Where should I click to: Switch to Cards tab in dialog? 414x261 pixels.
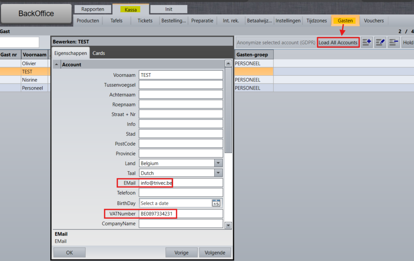pyautogui.click(x=99, y=53)
